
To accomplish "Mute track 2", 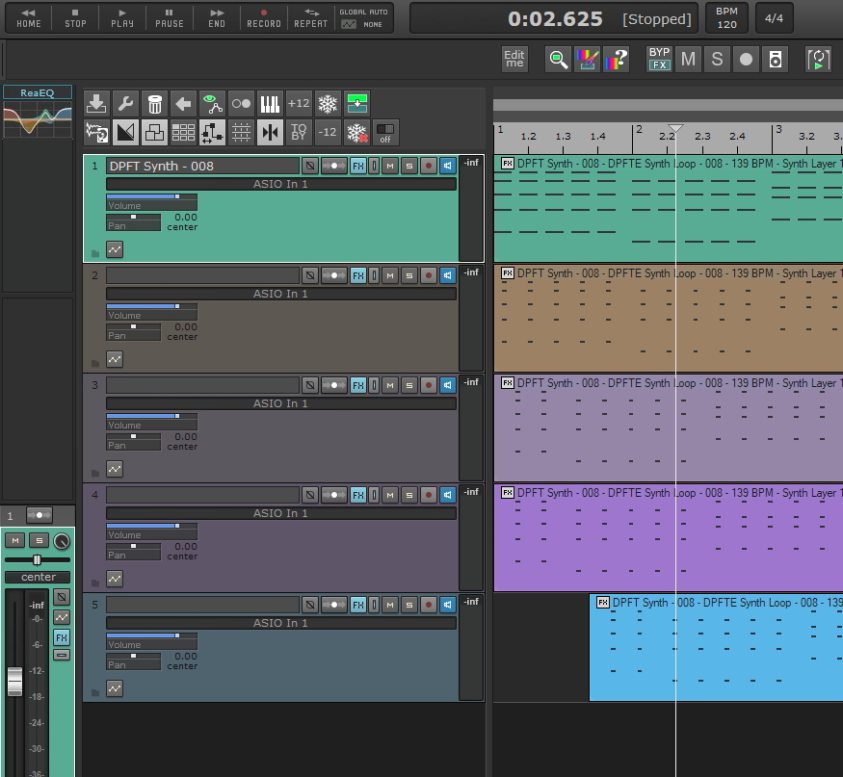I will click(x=389, y=275).
